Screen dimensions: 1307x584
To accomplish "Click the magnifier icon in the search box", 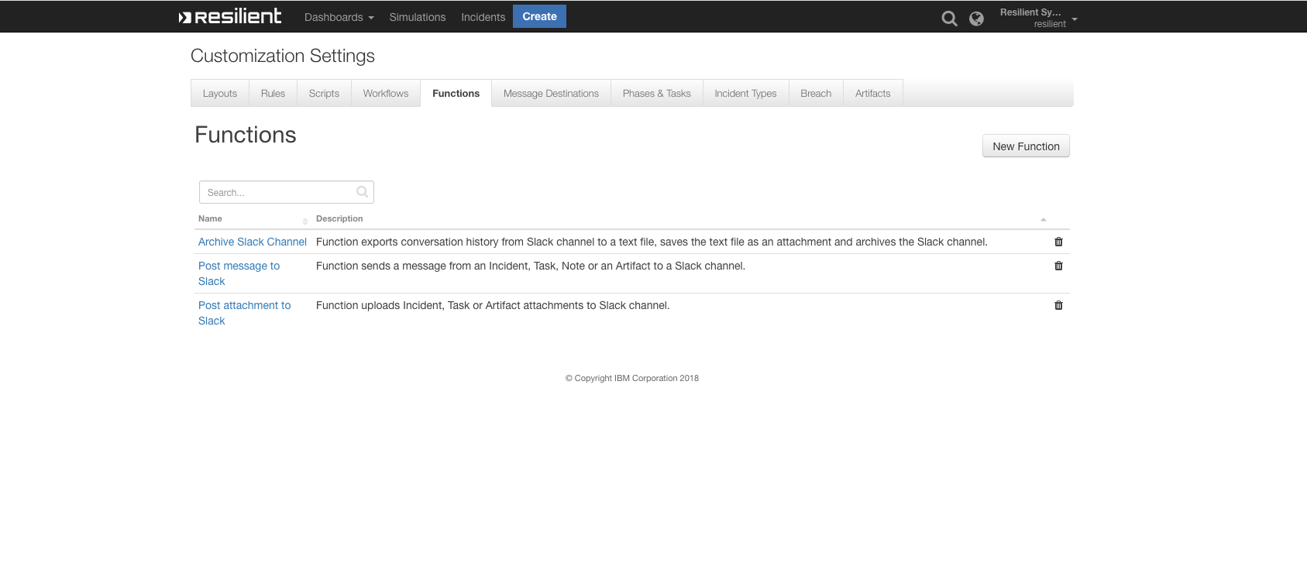I will [x=362, y=192].
